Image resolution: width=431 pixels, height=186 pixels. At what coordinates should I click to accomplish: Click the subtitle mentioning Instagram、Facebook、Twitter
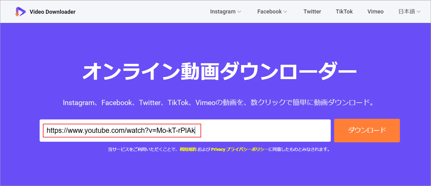[x=219, y=103]
